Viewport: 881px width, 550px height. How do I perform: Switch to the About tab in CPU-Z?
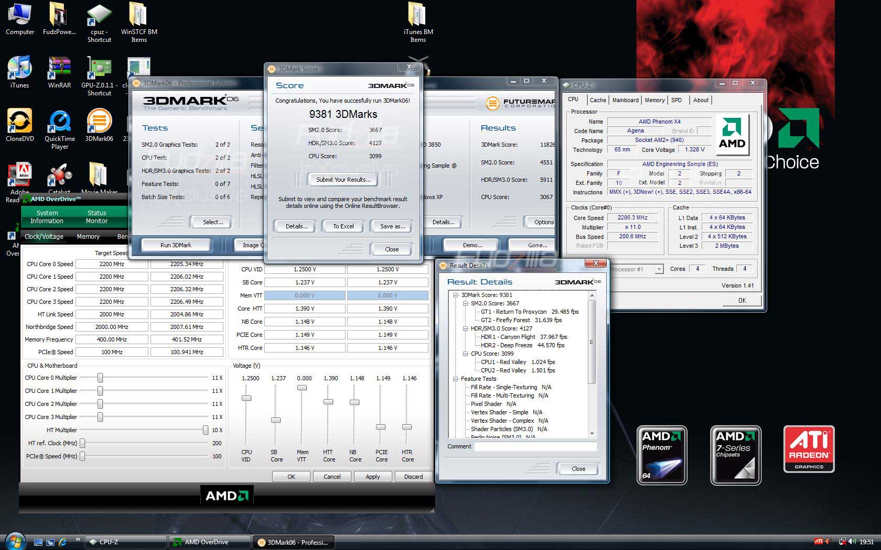(701, 100)
